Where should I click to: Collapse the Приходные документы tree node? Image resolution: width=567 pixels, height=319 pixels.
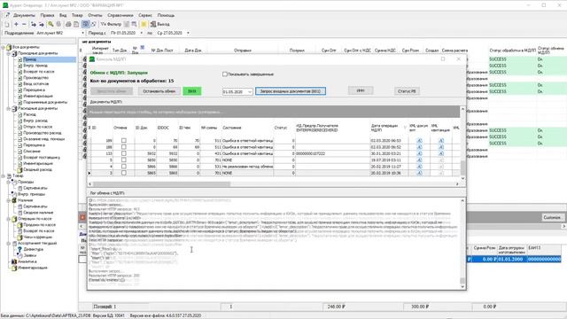pos(9,53)
